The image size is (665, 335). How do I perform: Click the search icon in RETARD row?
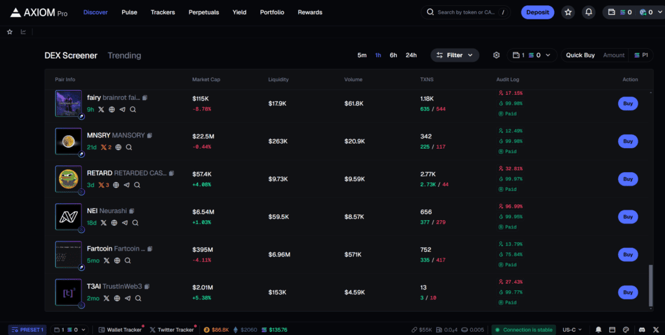click(137, 185)
